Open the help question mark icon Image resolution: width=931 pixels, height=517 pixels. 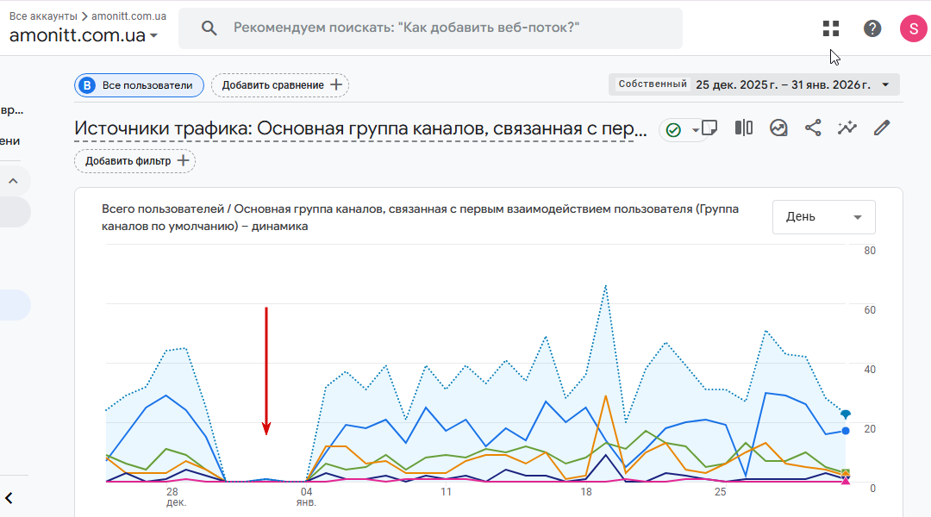(872, 28)
